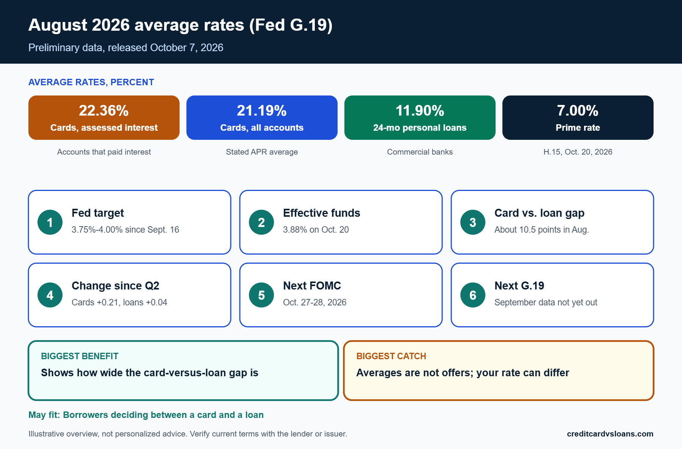Select the orange Cards, assessed interest rate card
This screenshot has width=682, height=449.
(x=104, y=117)
